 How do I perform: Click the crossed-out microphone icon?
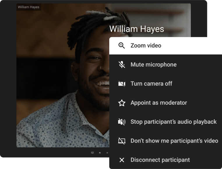(x=122, y=65)
